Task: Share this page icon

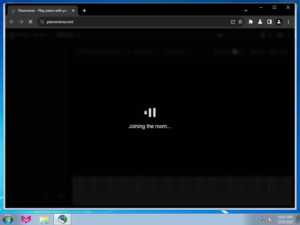Action: [233, 22]
